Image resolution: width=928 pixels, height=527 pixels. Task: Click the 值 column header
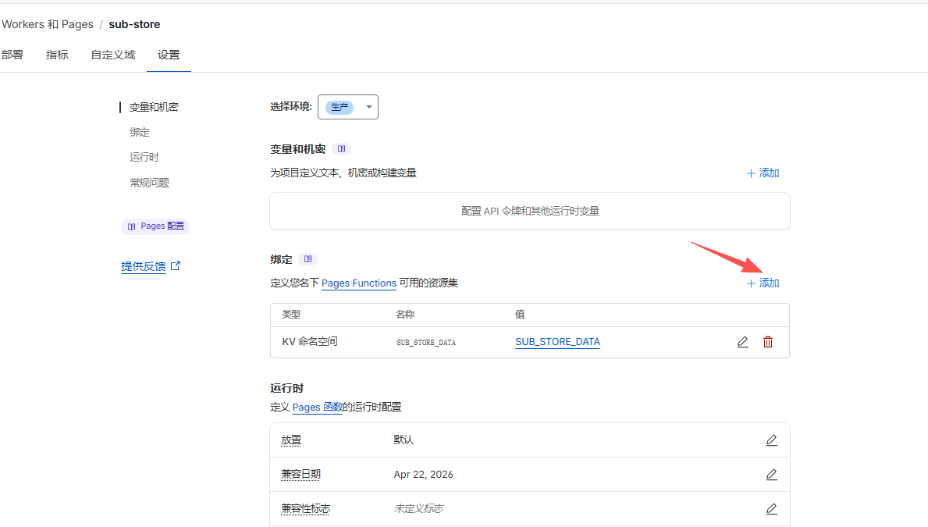(x=520, y=315)
